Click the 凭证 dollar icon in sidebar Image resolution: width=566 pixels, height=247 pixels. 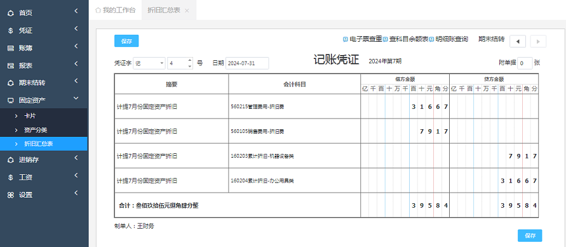point(10,30)
